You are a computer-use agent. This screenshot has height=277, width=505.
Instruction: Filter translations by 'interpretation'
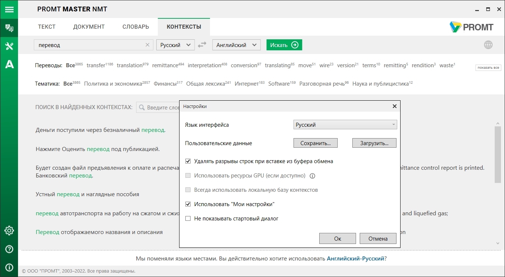pyautogui.click(x=207, y=65)
